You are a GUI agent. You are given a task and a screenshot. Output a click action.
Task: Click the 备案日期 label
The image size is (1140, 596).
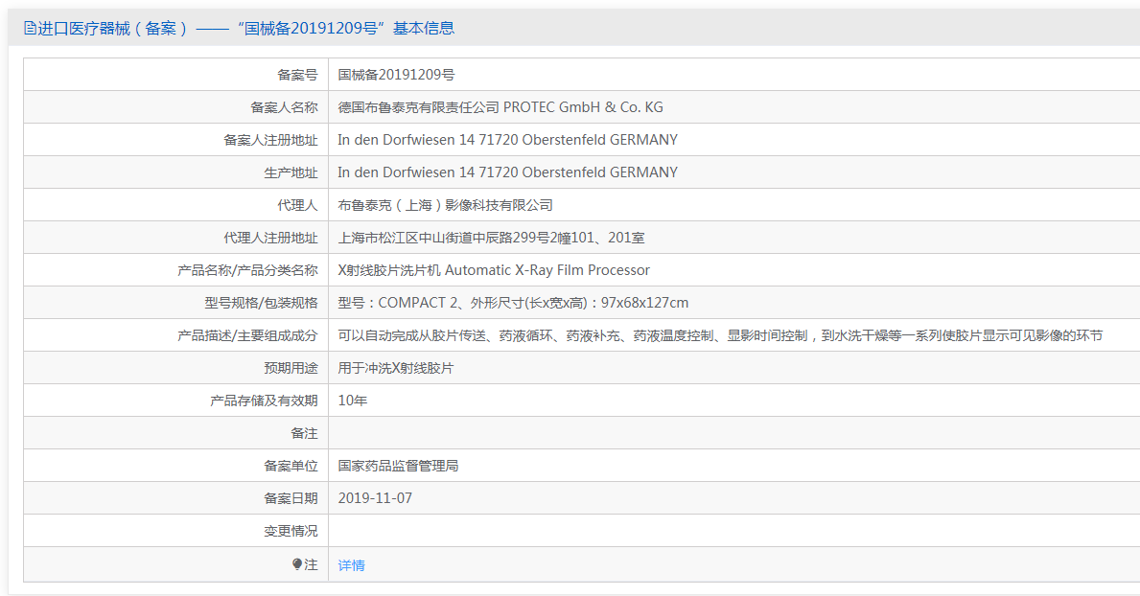click(291, 498)
